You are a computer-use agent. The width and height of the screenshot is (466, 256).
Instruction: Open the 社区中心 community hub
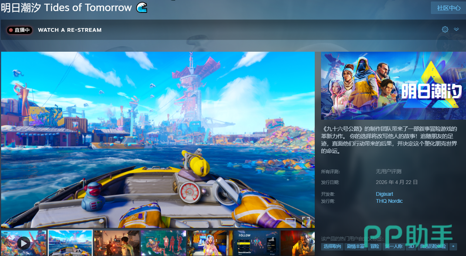(448, 8)
